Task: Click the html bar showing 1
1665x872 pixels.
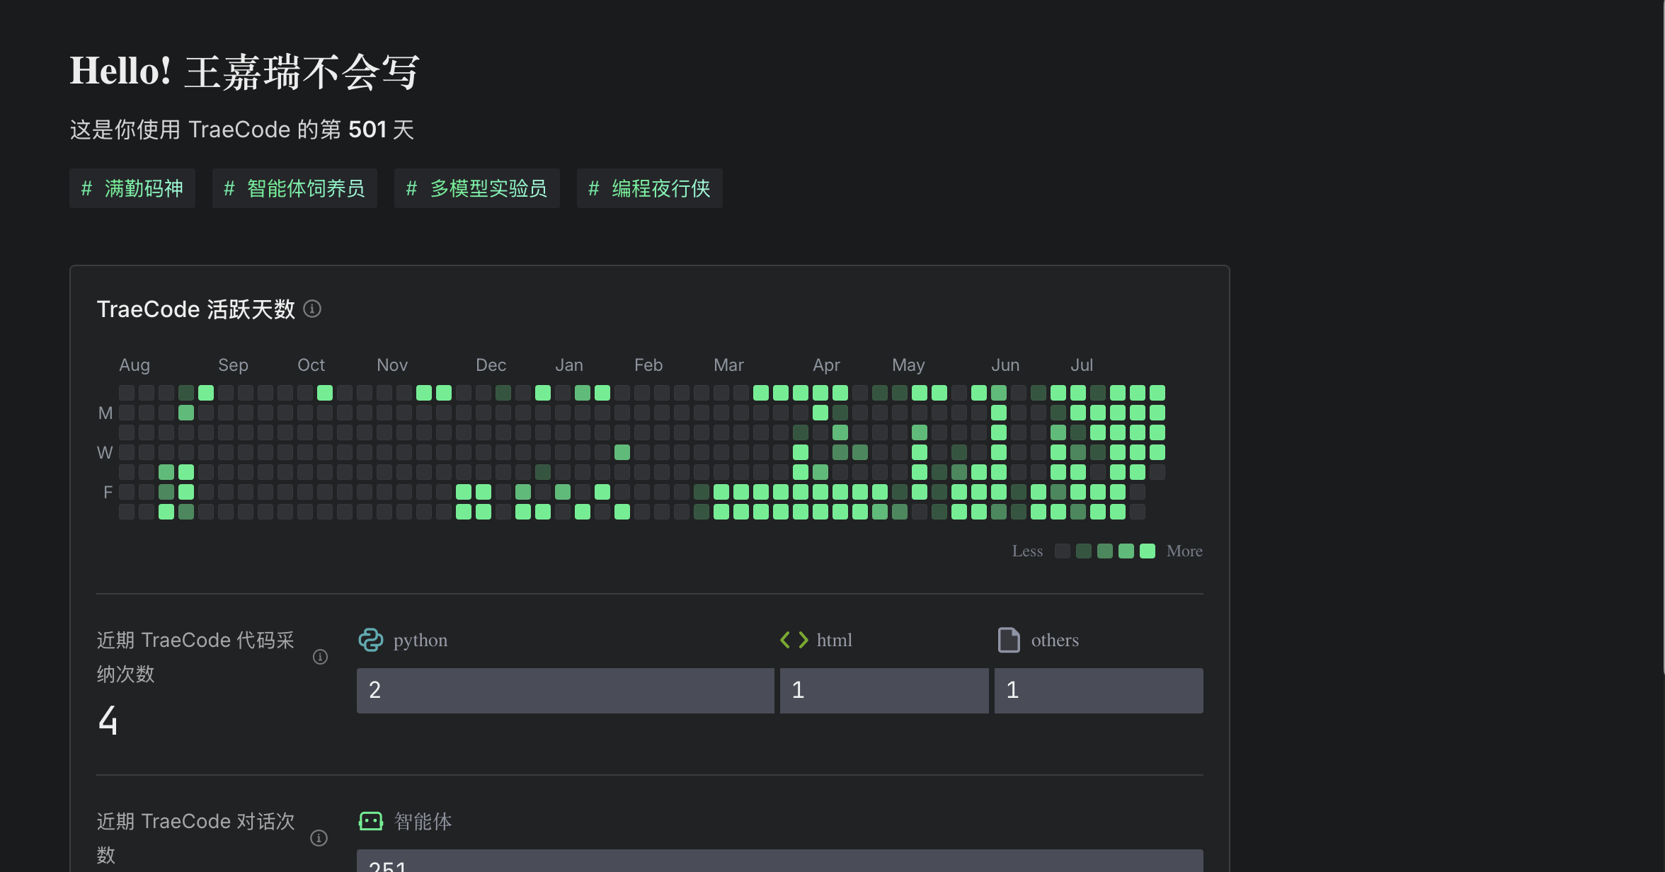Action: 884,690
